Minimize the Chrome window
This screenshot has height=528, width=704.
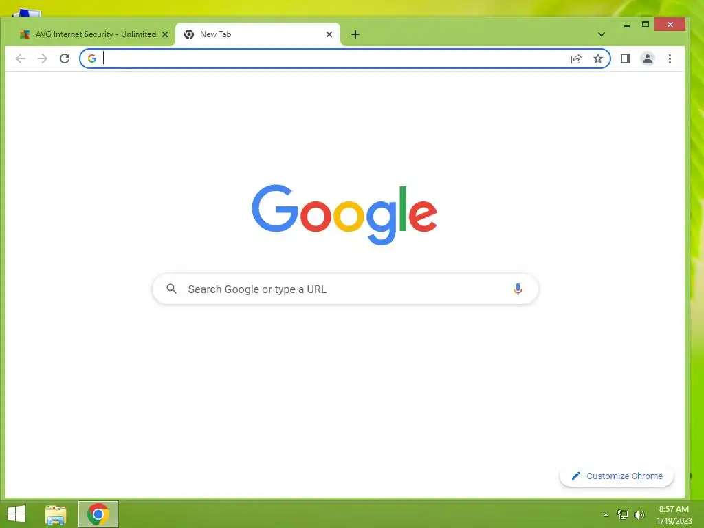[627, 25]
